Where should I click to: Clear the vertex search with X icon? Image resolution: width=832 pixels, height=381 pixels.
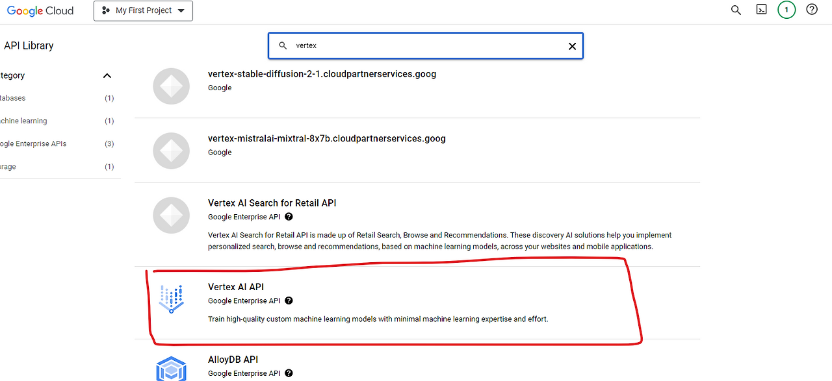572,46
